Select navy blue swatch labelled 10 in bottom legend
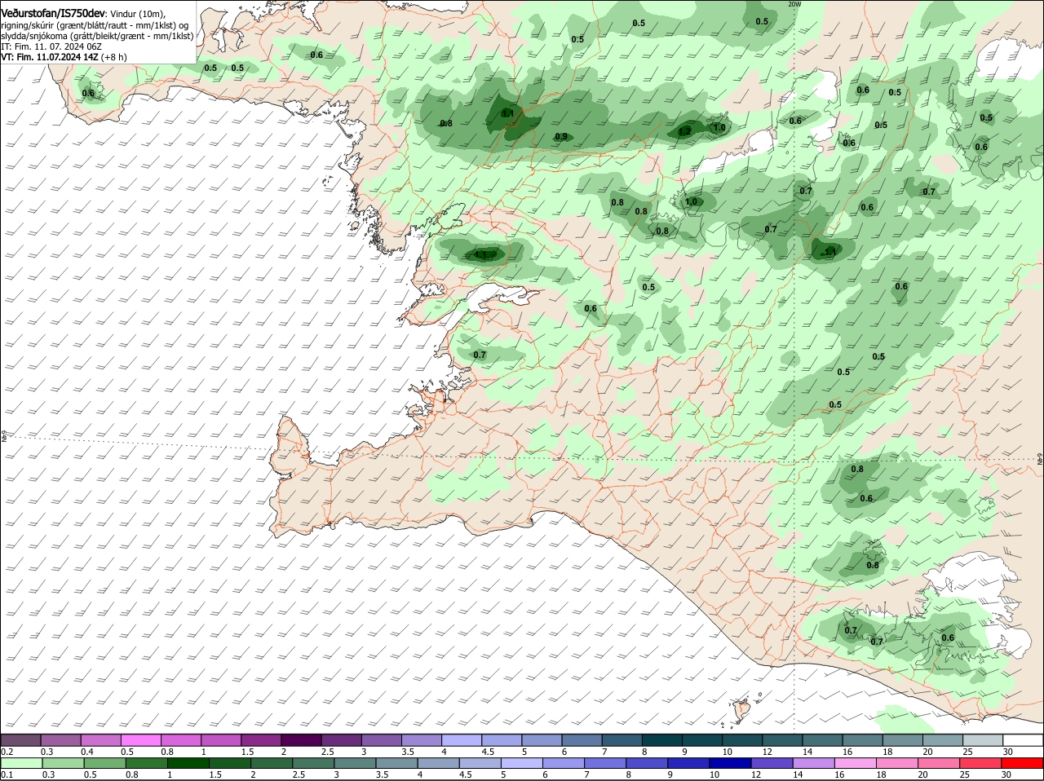 pos(730,762)
